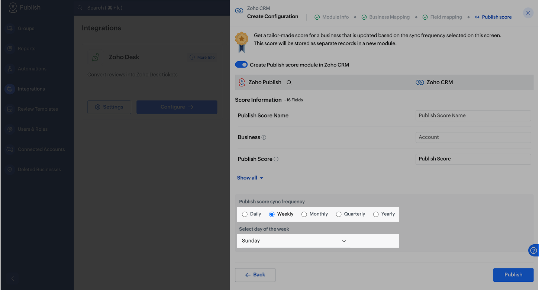Open Groups in the sidebar
Image resolution: width=539 pixels, height=290 pixels.
[x=26, y=28]
